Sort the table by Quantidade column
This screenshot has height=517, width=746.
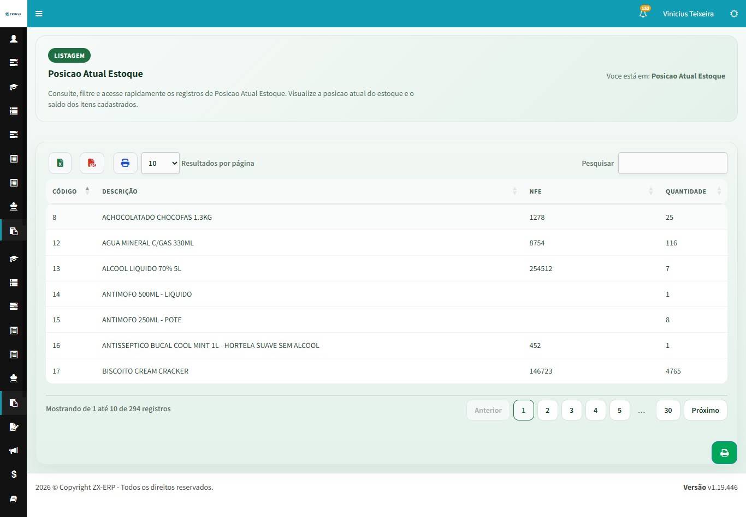[693, 191]
